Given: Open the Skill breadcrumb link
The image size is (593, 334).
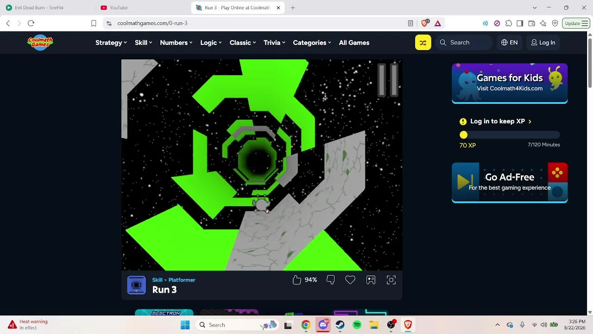Looking at the screenshot, I should 157,280.
